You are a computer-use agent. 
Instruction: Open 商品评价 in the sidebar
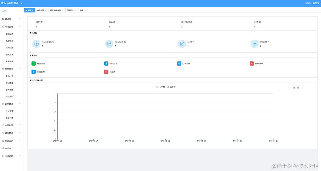[10, 96]
